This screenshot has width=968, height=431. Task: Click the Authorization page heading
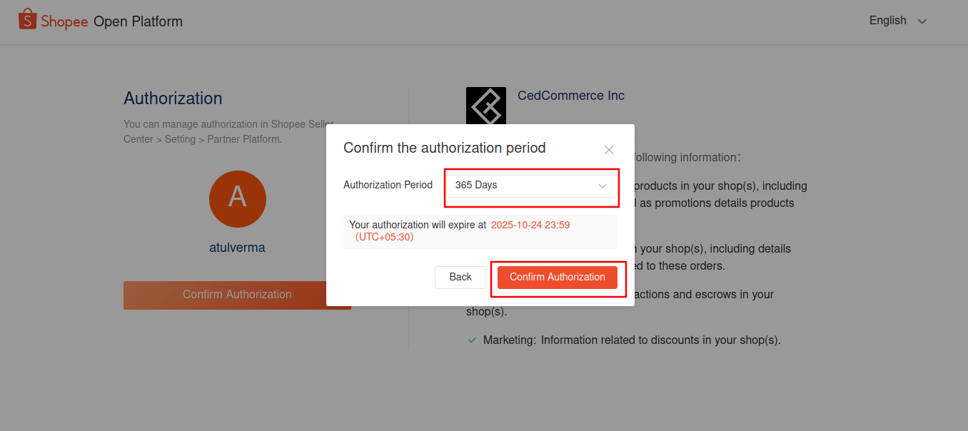tap(173, 98)
